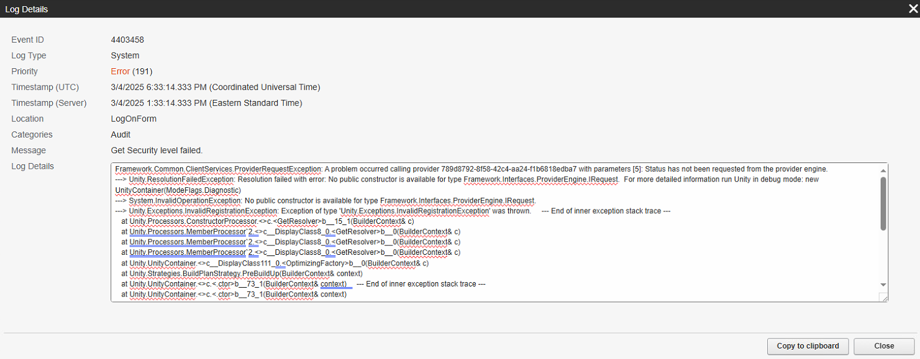This screenshot has width=920, height=359.
Task: Click the DisplayClass111_0 OptimizingFactory stack line
Action: tap(275, 263)
